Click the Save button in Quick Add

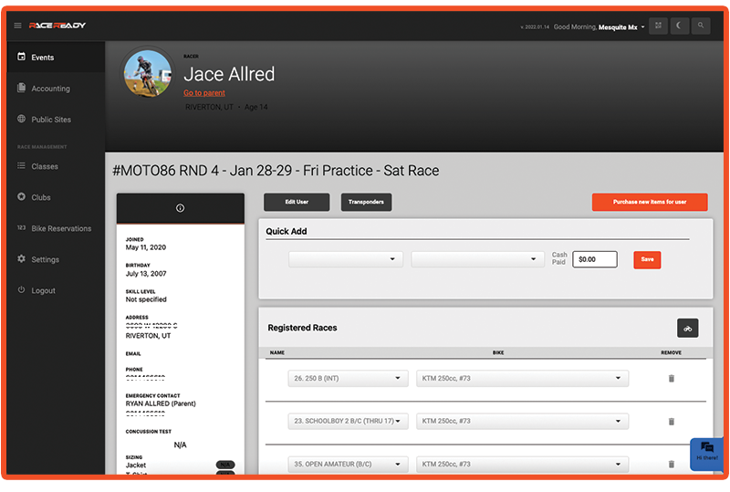[647, 259]
